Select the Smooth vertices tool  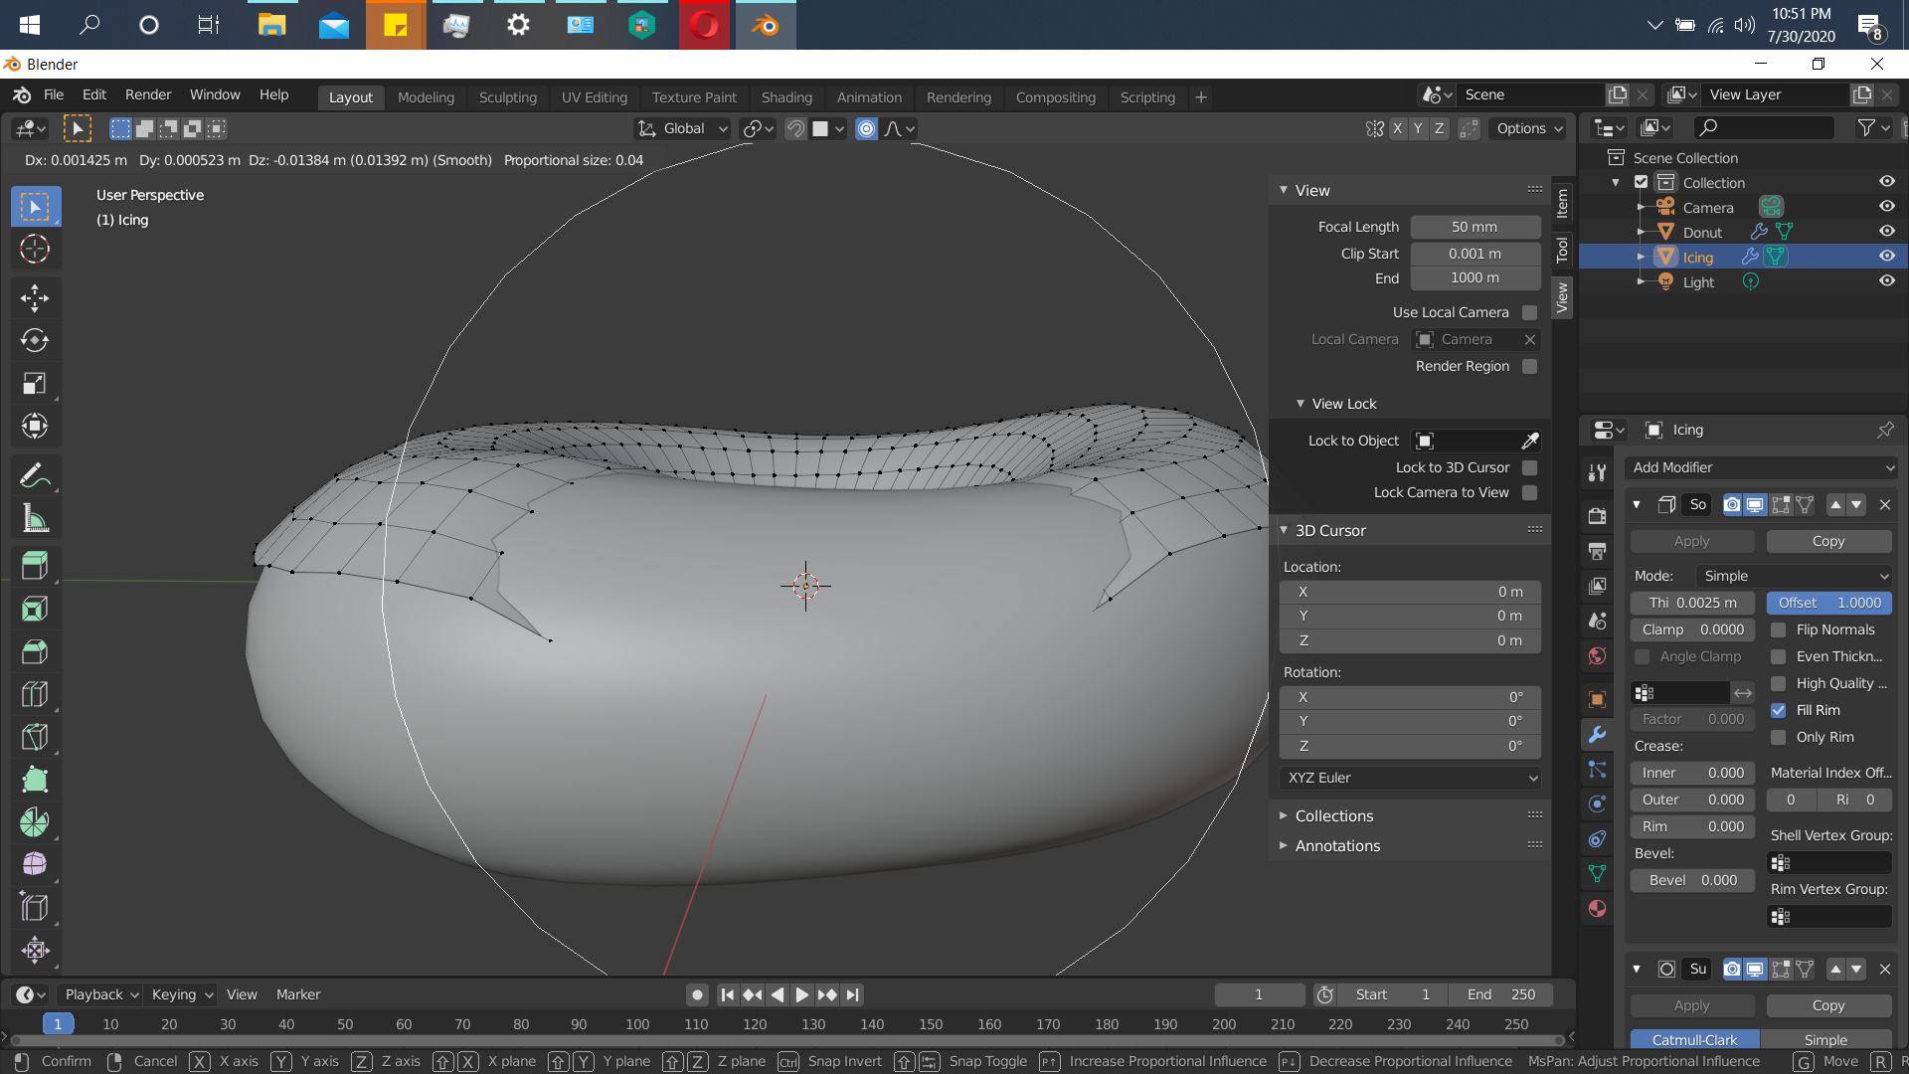click(35, 864)
